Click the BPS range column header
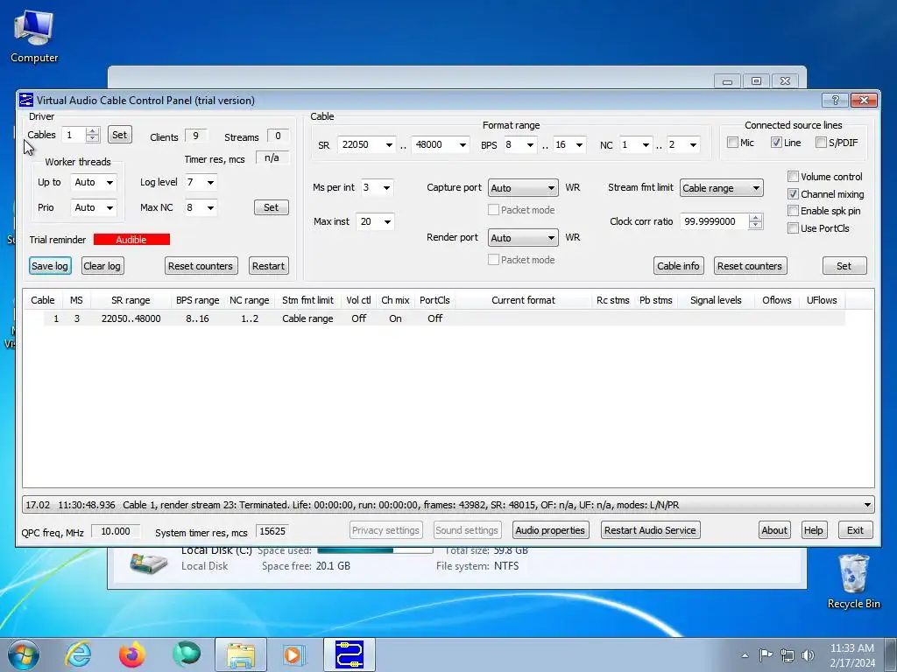Image resolution: width=897 pixels, height=672 pixels. pyautogui.click(x=197, y=300)
